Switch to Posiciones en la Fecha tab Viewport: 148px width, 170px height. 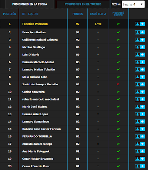coord(30,4)
